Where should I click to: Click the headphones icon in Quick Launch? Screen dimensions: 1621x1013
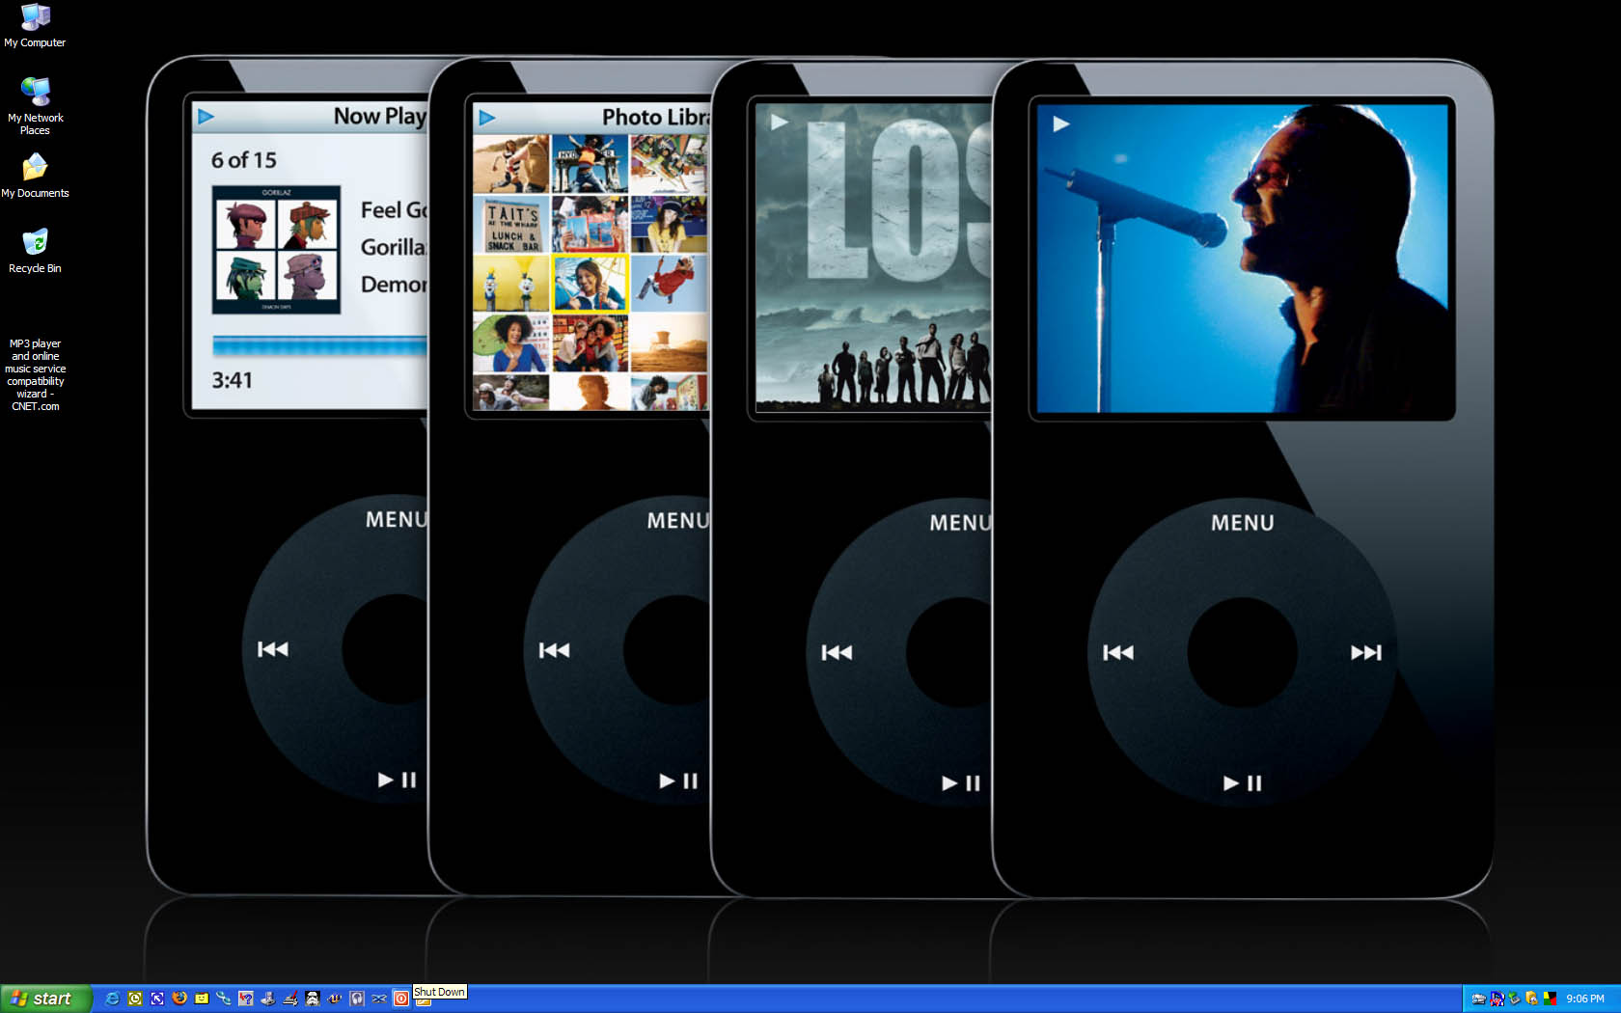(357, 999)
